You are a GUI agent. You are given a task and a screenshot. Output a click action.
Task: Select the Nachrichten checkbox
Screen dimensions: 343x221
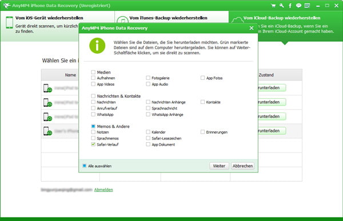[93, 102]
